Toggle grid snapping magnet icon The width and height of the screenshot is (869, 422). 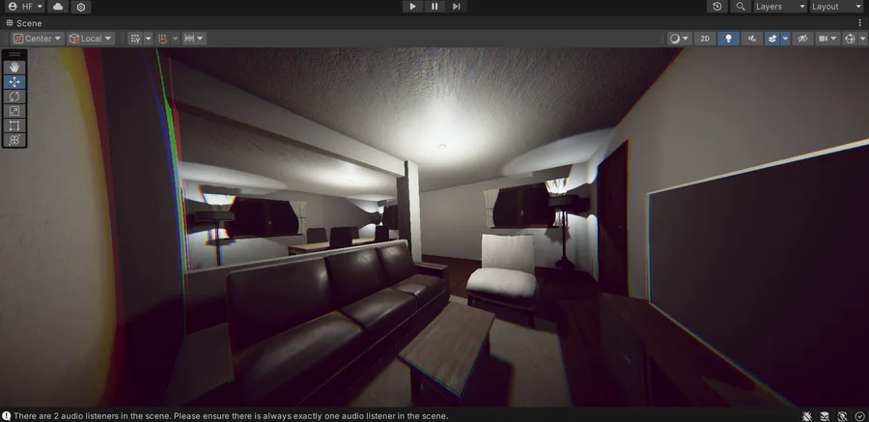[x=162, y=39]
